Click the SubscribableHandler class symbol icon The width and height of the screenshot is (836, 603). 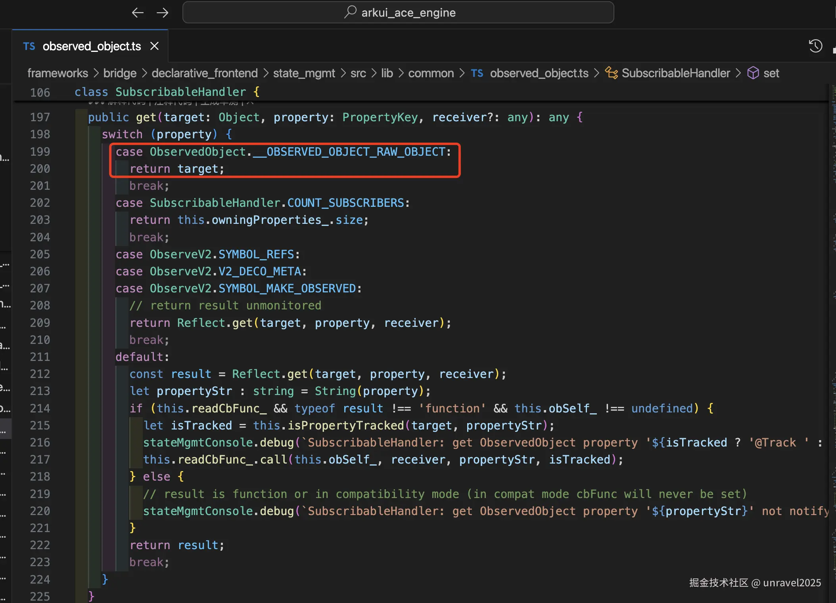(611, 73)
